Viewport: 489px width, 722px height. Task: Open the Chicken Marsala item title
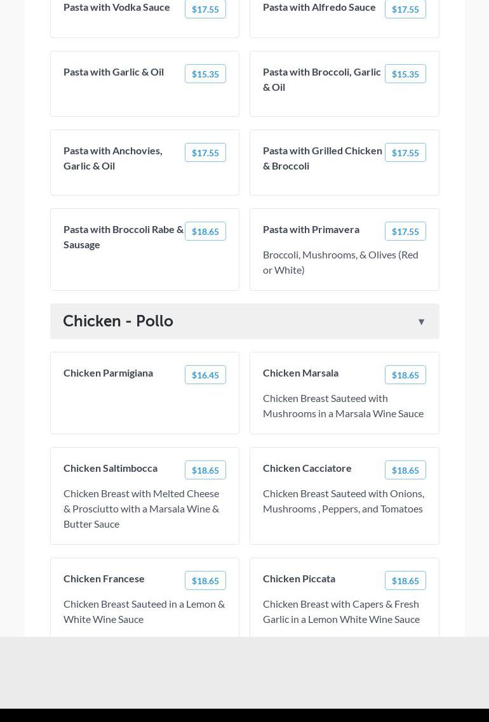[300, 373]
